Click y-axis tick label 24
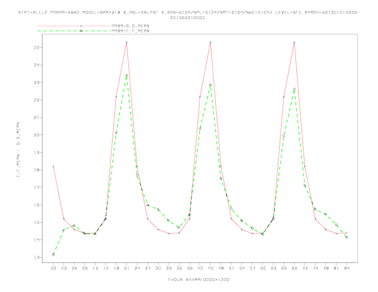The width and height of the screenshot is (378, 292). [x=37, y=65]
